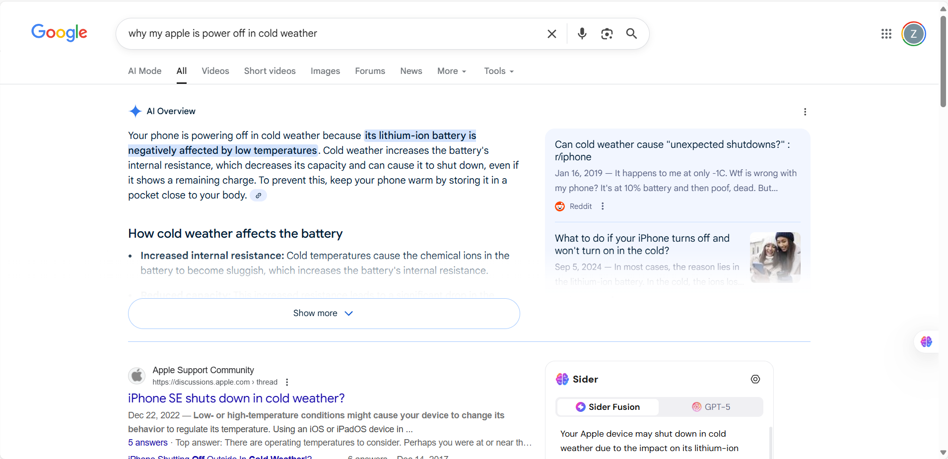Open the AI Overview options menu
948x459 pixels.
805,112
